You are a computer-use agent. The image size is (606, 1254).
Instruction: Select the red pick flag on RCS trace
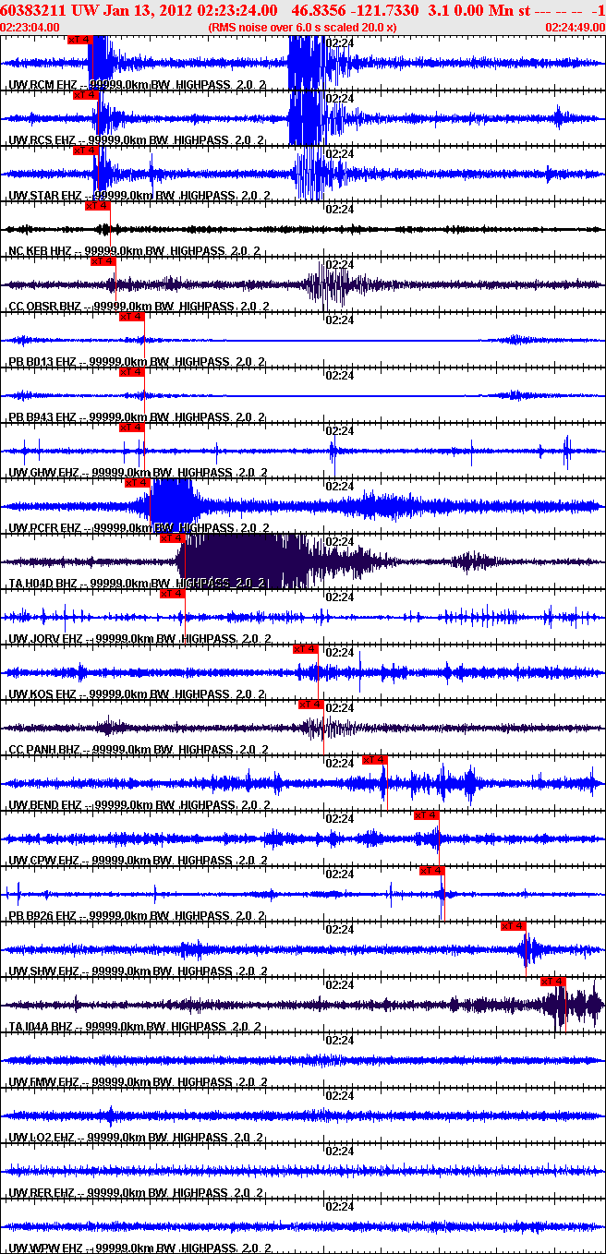(x=86, y=95)
